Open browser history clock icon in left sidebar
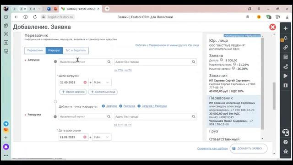The height and width of the screenshot is (165, 293). [x=6, y=17]
